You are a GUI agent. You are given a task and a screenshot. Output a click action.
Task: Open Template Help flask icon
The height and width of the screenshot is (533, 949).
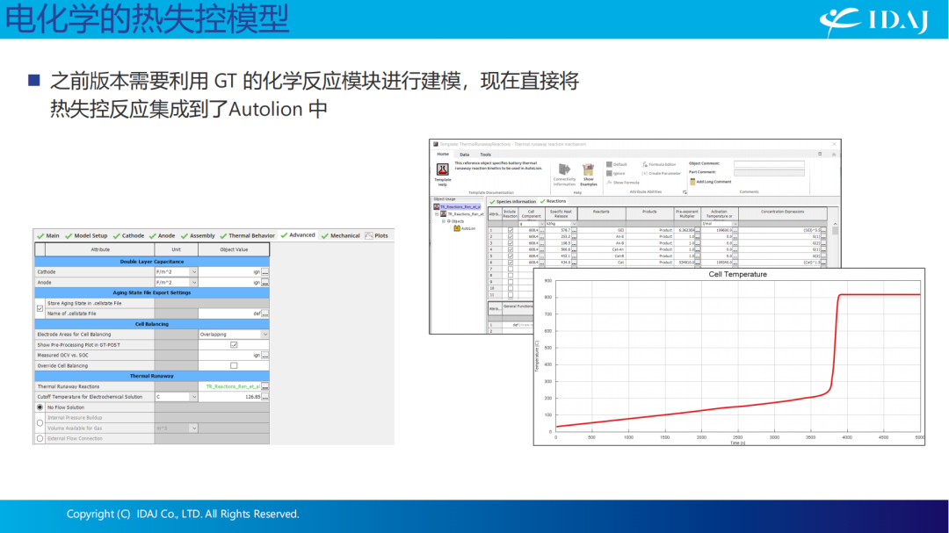pyautogui.click(x=442, y=169)
